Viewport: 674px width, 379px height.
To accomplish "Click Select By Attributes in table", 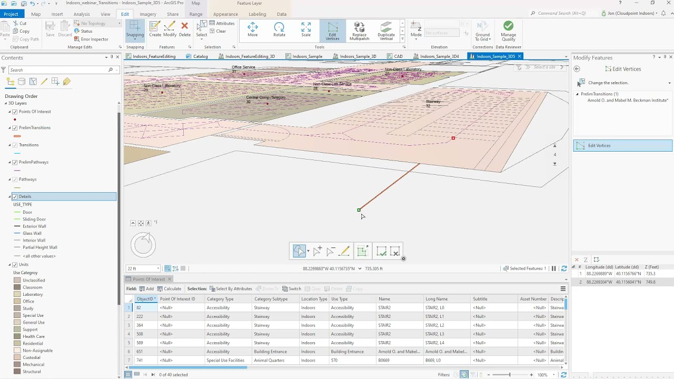I will (x=231, y=288).
